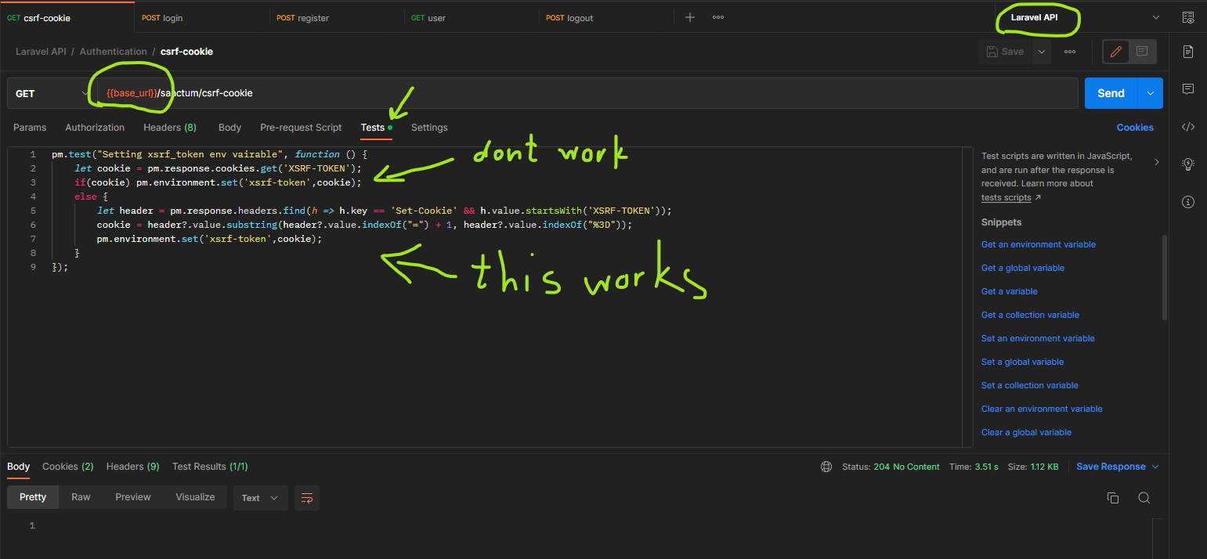The image size is (1207, 559).
Task: Search the response body icon
Action: [1144, 498]
